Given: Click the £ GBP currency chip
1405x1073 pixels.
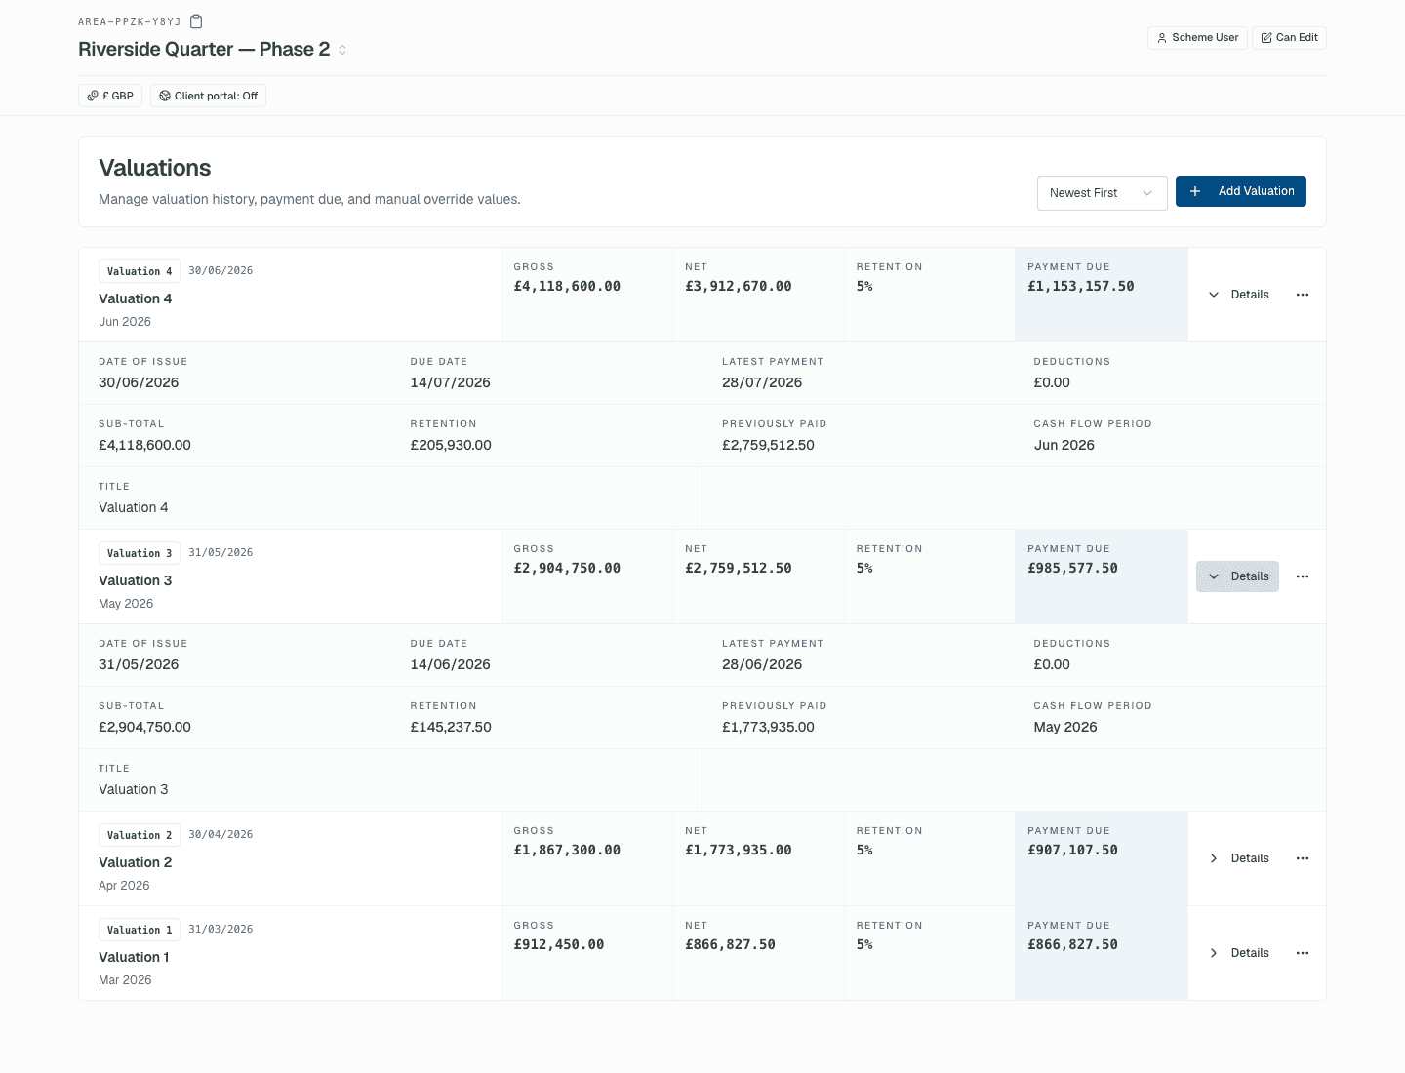Looking at the screenshot, I should 110,96.
